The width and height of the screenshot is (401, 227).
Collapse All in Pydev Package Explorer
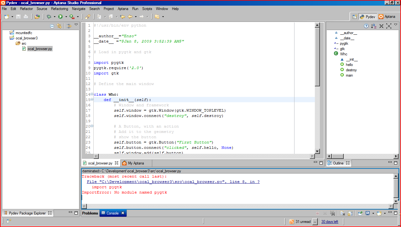pyautogui.click(x=52, y=26)
